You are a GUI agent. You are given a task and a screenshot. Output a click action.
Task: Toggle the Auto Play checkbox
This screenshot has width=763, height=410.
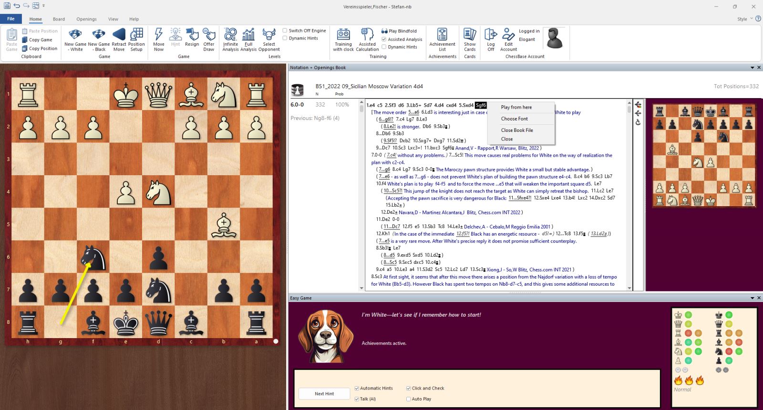(x=409, y=399)
